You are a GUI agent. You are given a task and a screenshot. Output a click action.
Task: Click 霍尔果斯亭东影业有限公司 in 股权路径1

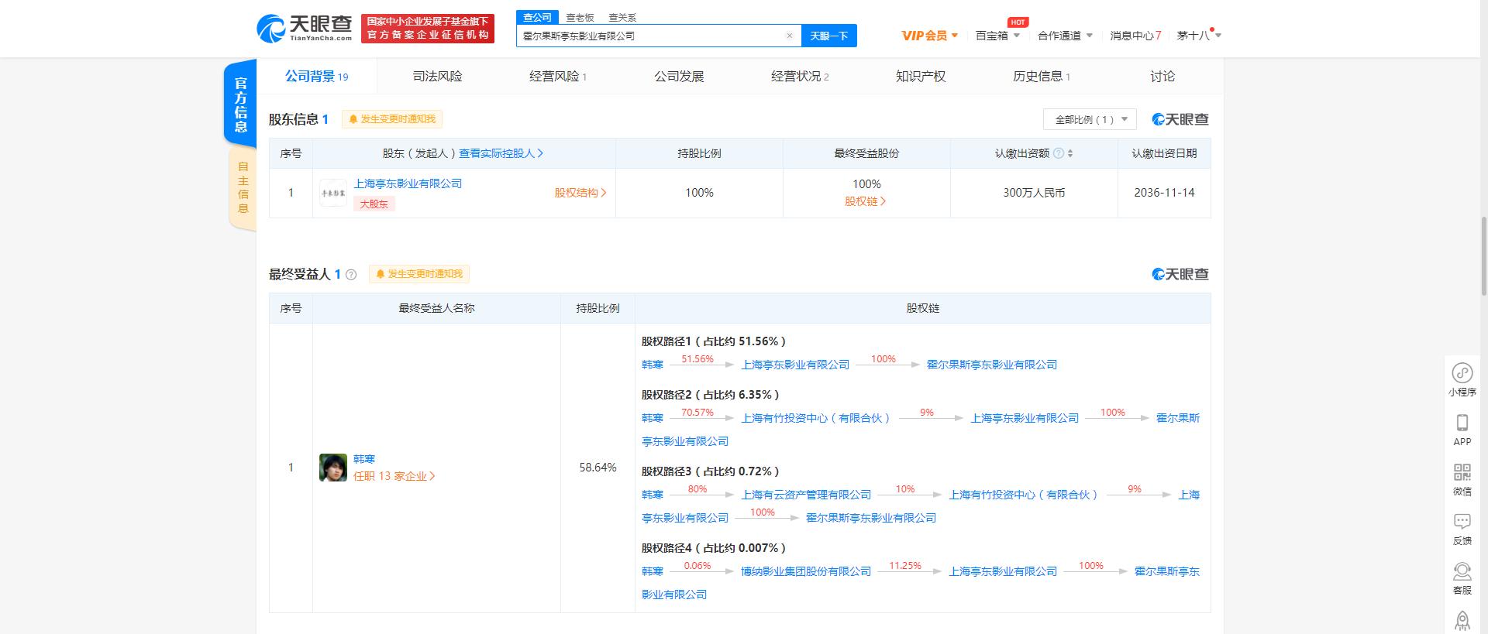coord(992,365)
